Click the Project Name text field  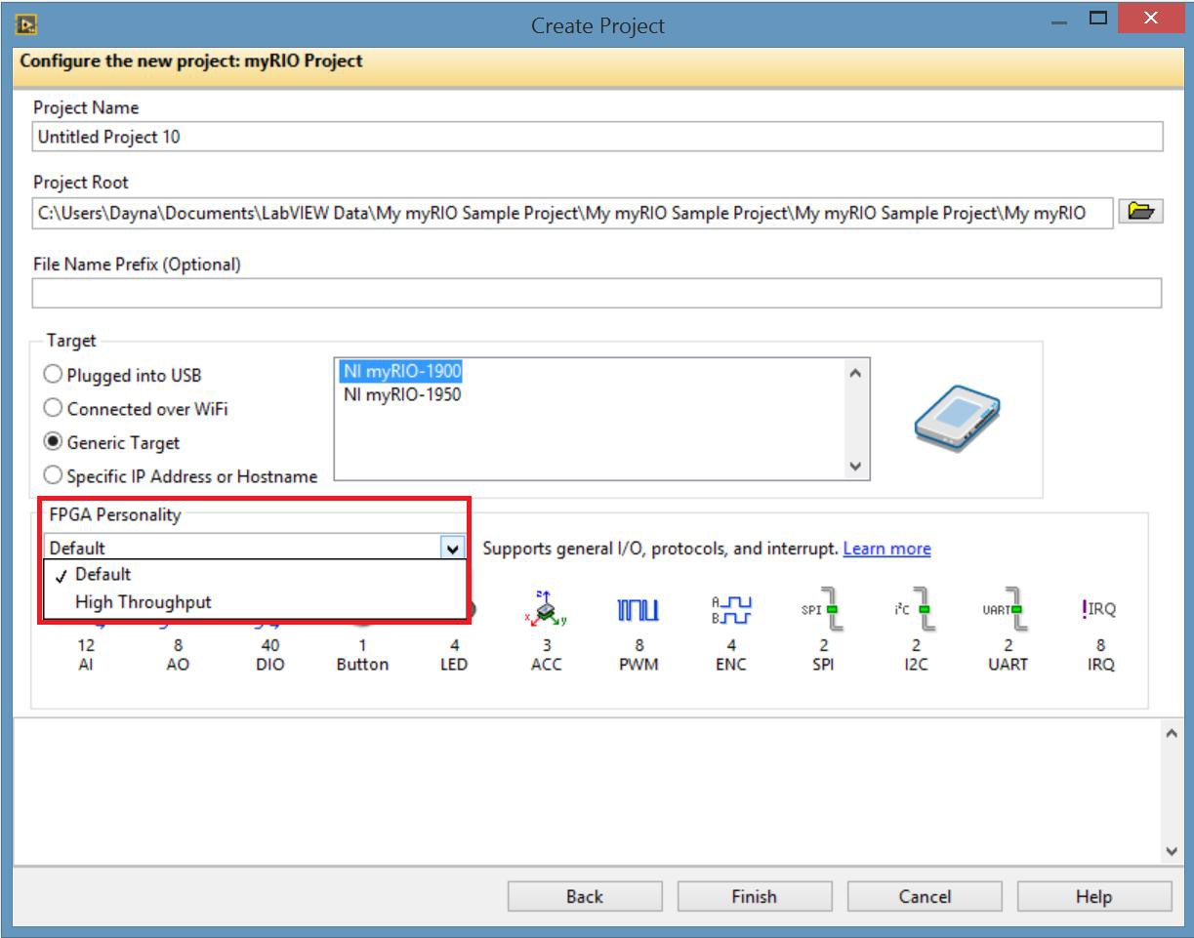pos(597,138)
